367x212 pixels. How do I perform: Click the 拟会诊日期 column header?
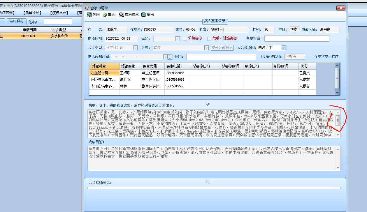pyautogui.click(x=205, y=66)
